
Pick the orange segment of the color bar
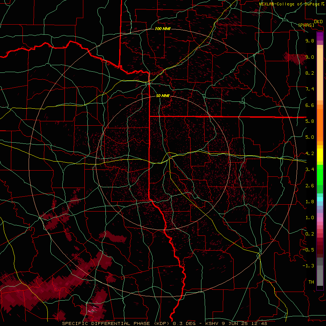[x=320, y=125]
